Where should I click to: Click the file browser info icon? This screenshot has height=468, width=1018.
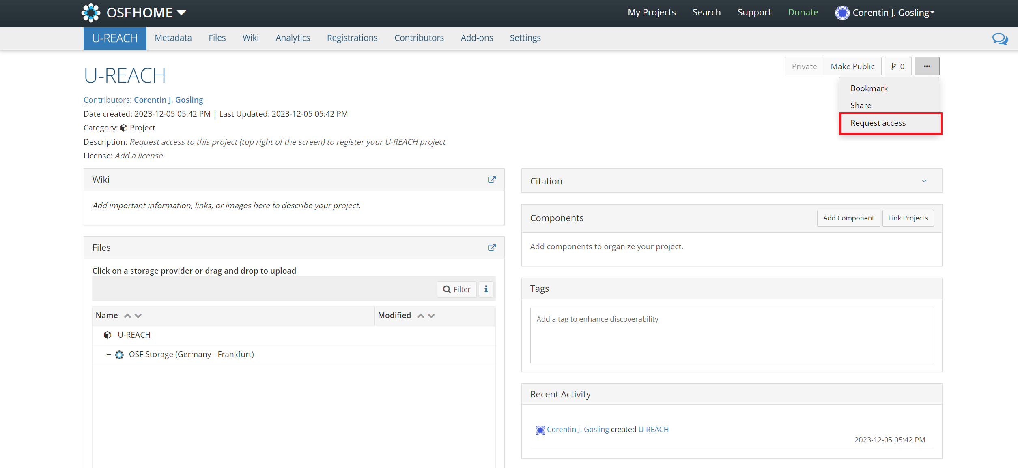point(486,289)
